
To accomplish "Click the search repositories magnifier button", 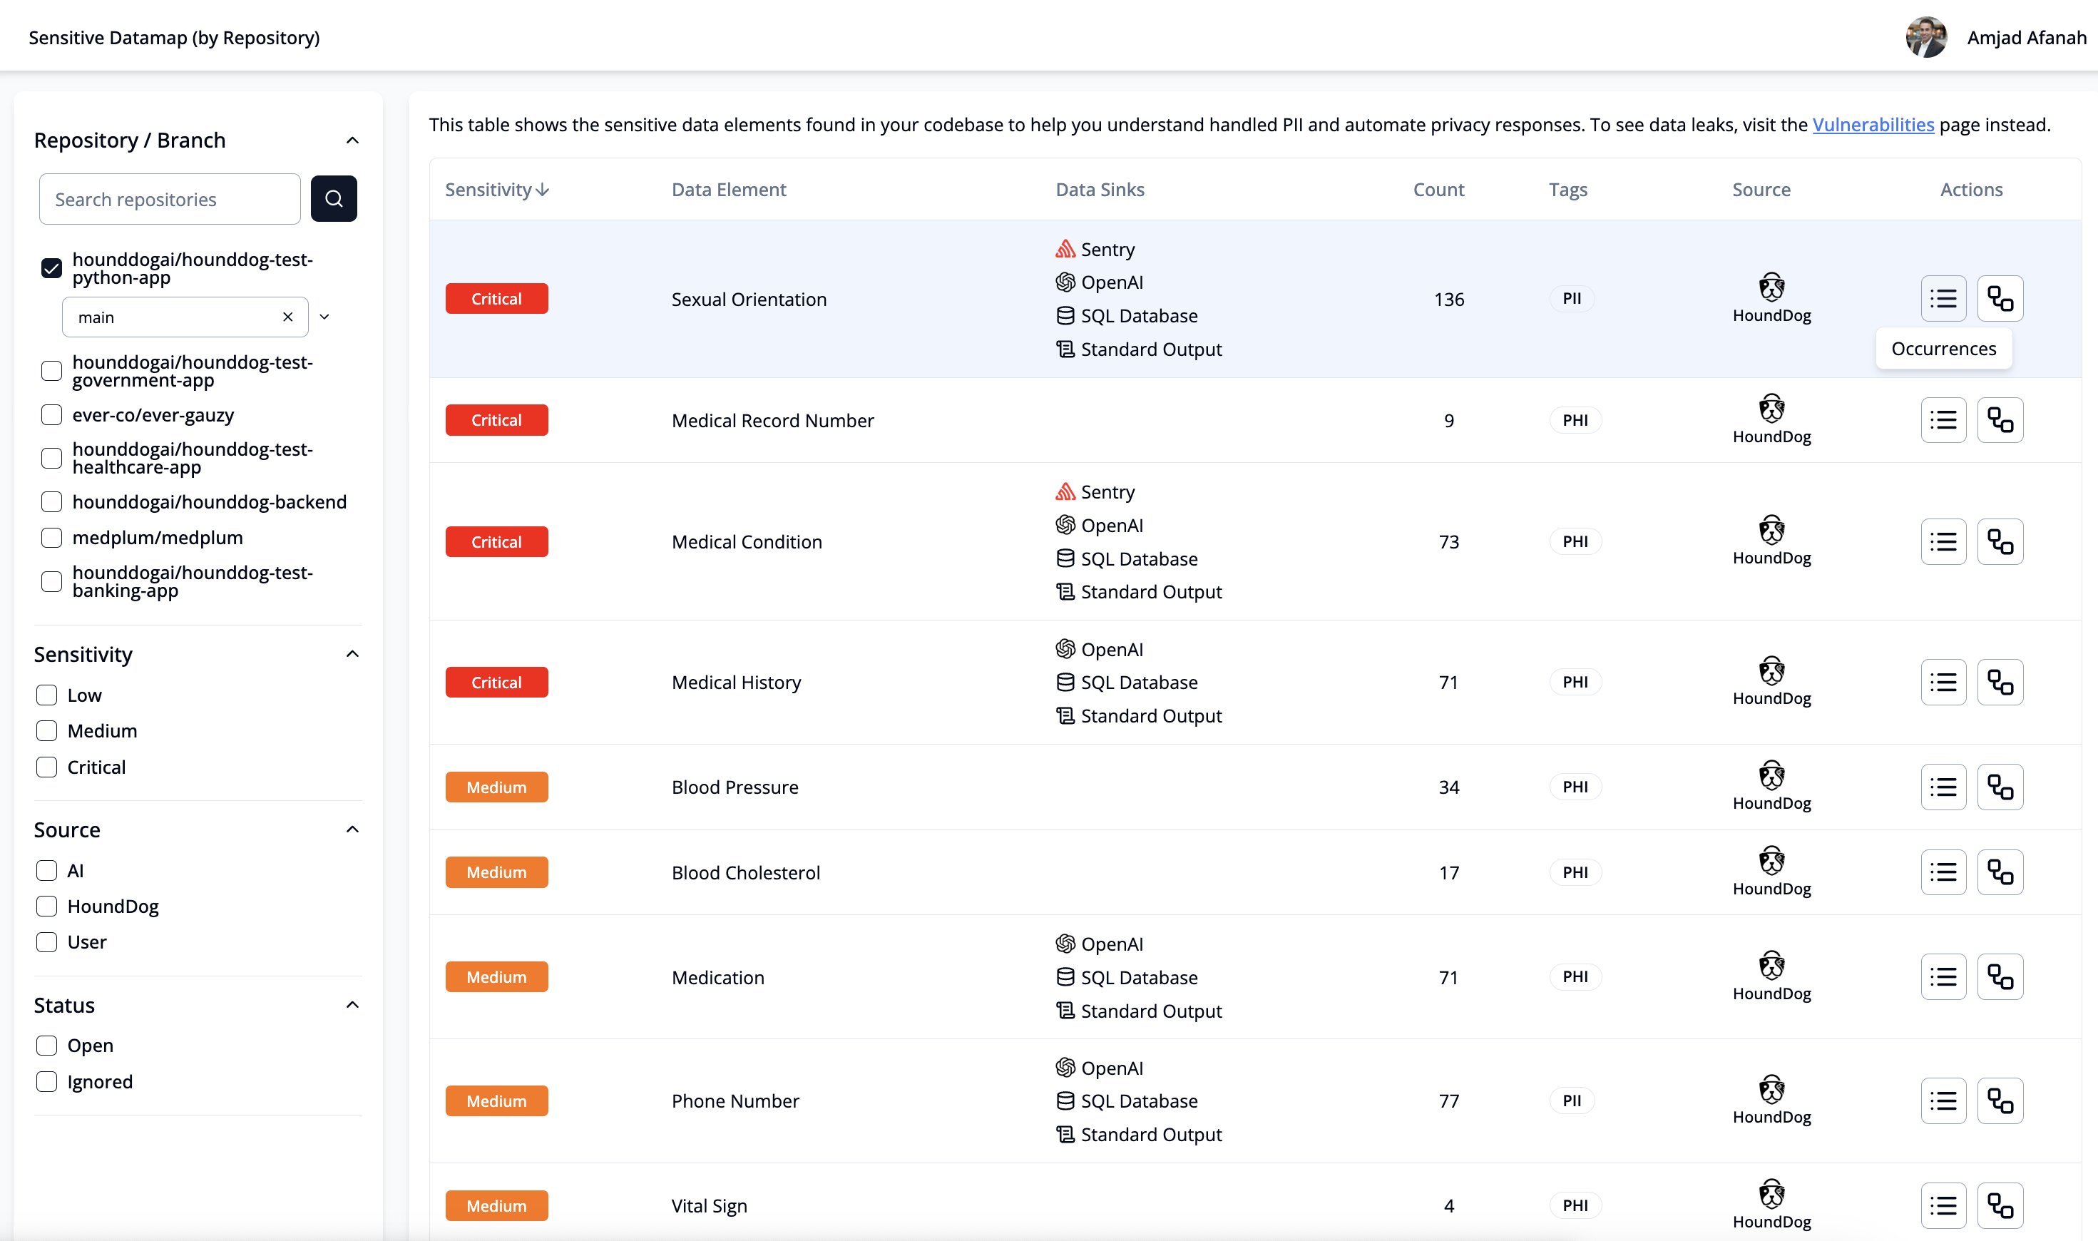I will 334,199.
